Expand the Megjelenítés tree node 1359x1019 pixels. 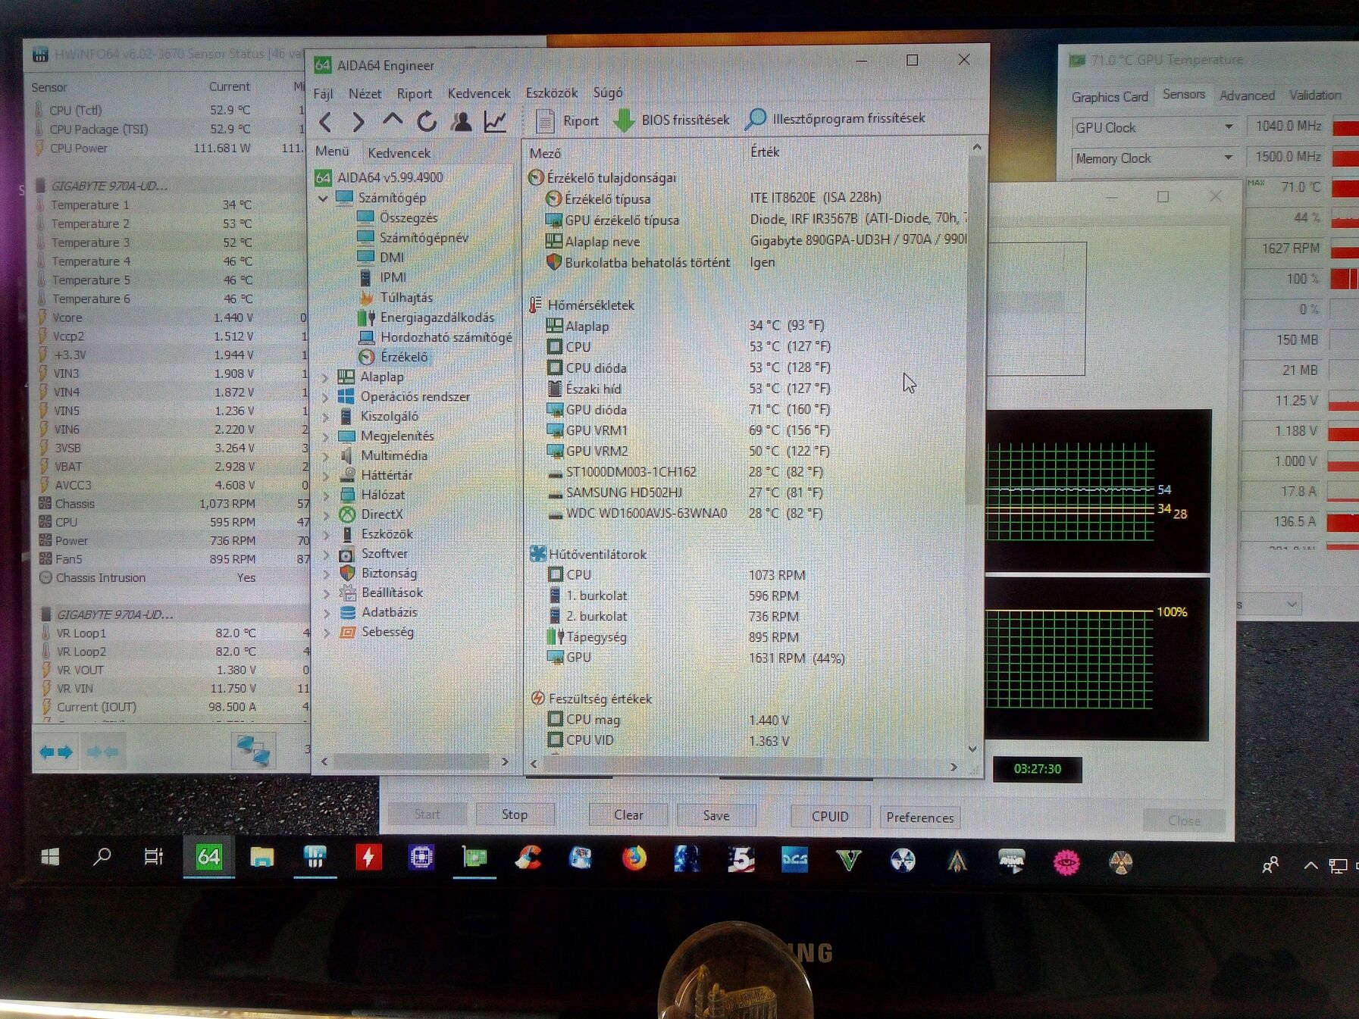326,436
